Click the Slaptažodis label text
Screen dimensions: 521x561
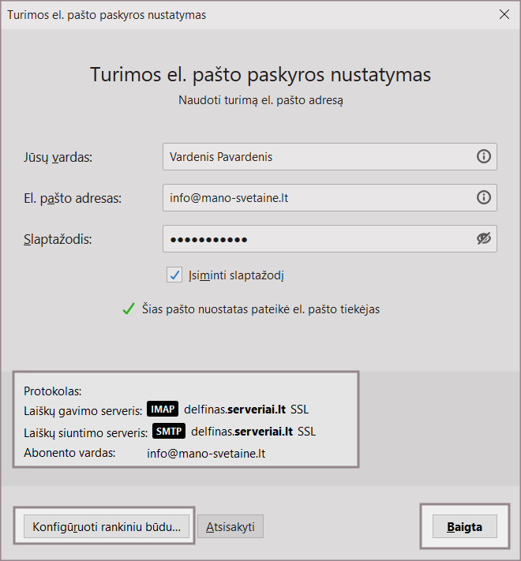click(x=58, y=239)
